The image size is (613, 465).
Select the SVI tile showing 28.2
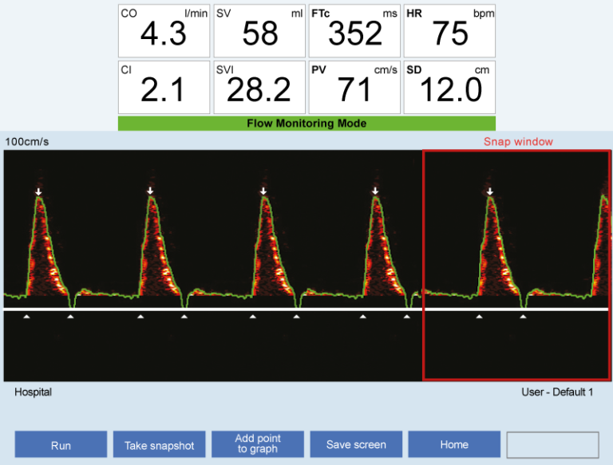[259, 87]
